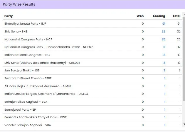Open Nationalist Congress Party NCP leading 25 link

164,39
